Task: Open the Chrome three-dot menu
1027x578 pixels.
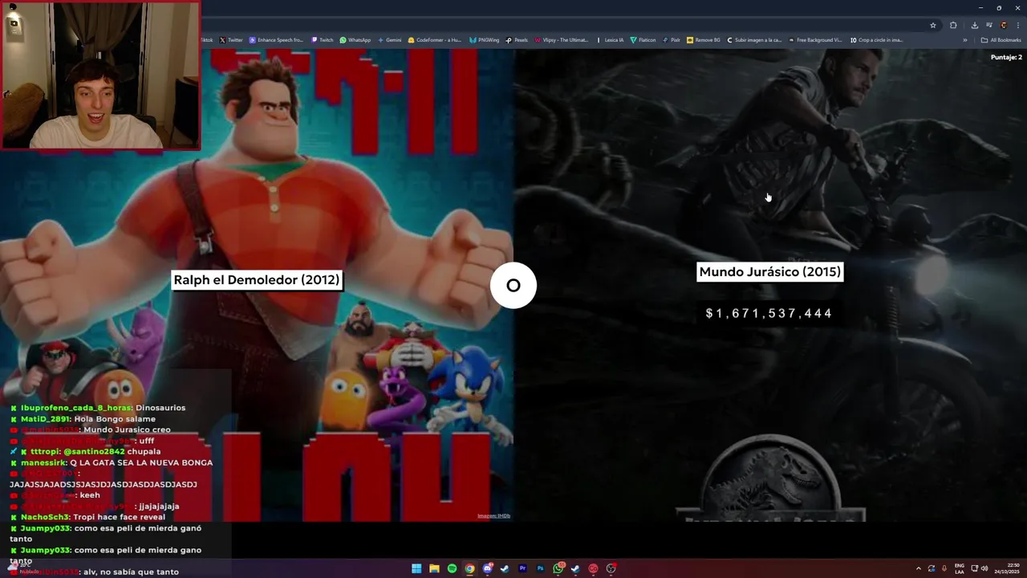Action: tap(1018, 25)
